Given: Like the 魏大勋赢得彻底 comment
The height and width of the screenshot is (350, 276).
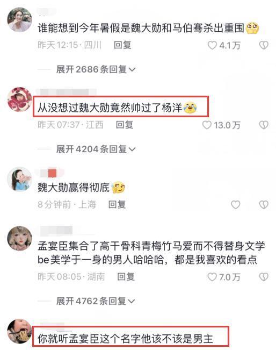Looking at the screenshot, I should point(235,205).
